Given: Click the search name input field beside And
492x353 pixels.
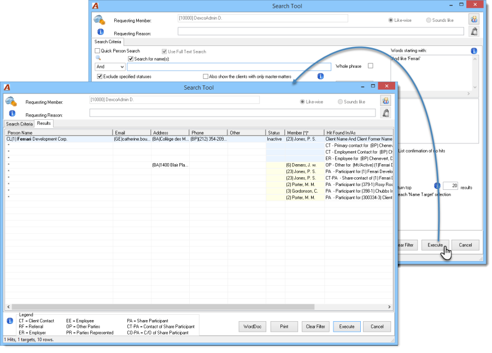Looking at the screenshot, I should click(229, 67).
